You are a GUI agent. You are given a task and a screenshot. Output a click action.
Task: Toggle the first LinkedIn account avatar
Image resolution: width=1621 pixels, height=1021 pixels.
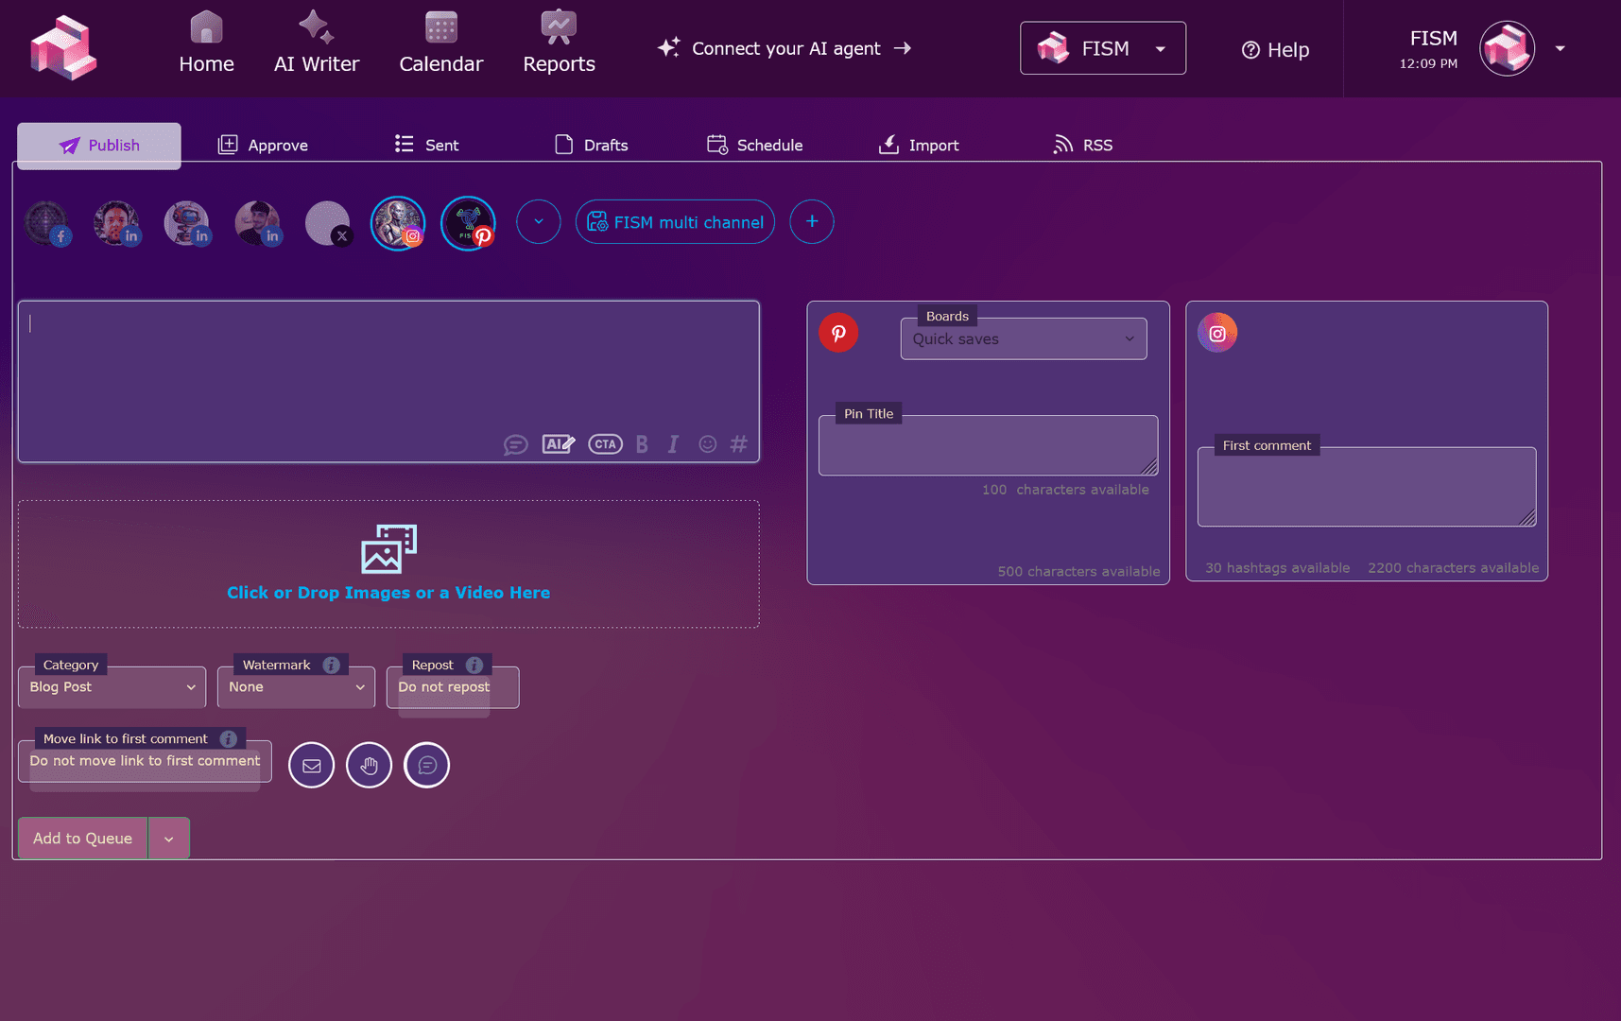117,223
